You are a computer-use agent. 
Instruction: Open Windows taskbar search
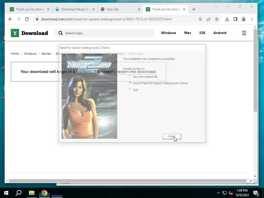click(19, 193)
